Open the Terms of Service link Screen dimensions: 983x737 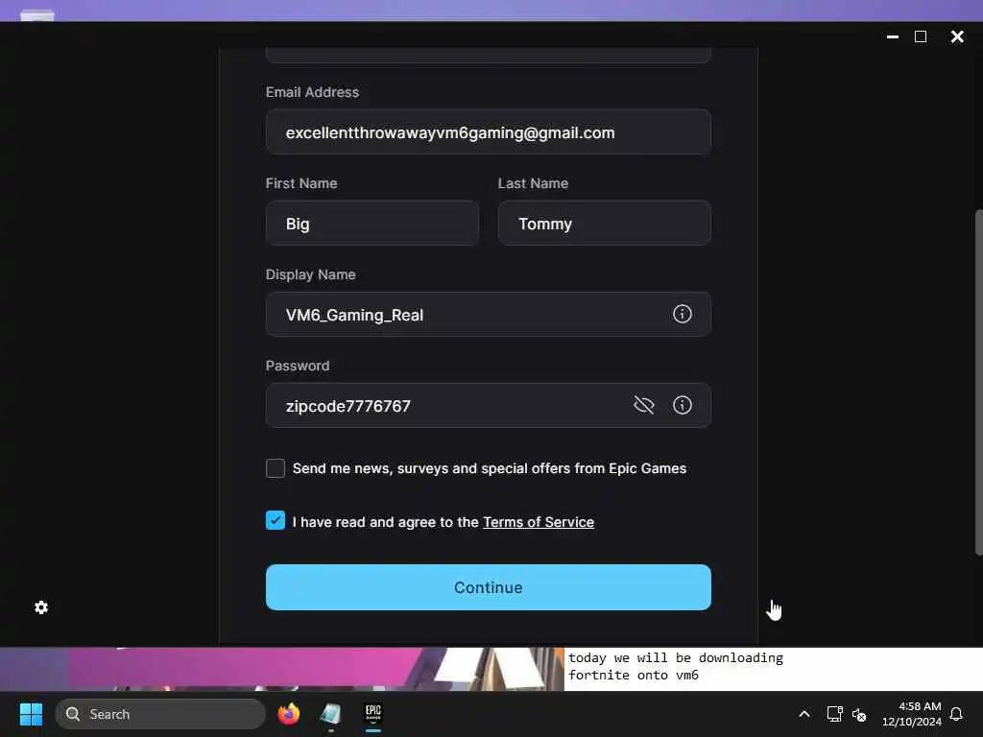(539, 522)
